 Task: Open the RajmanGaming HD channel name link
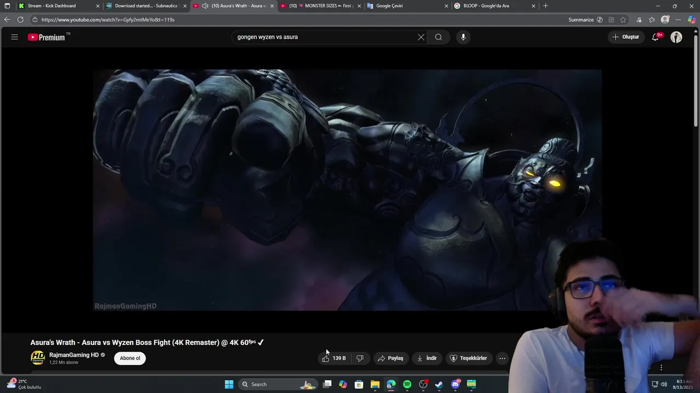pos(74,355)
